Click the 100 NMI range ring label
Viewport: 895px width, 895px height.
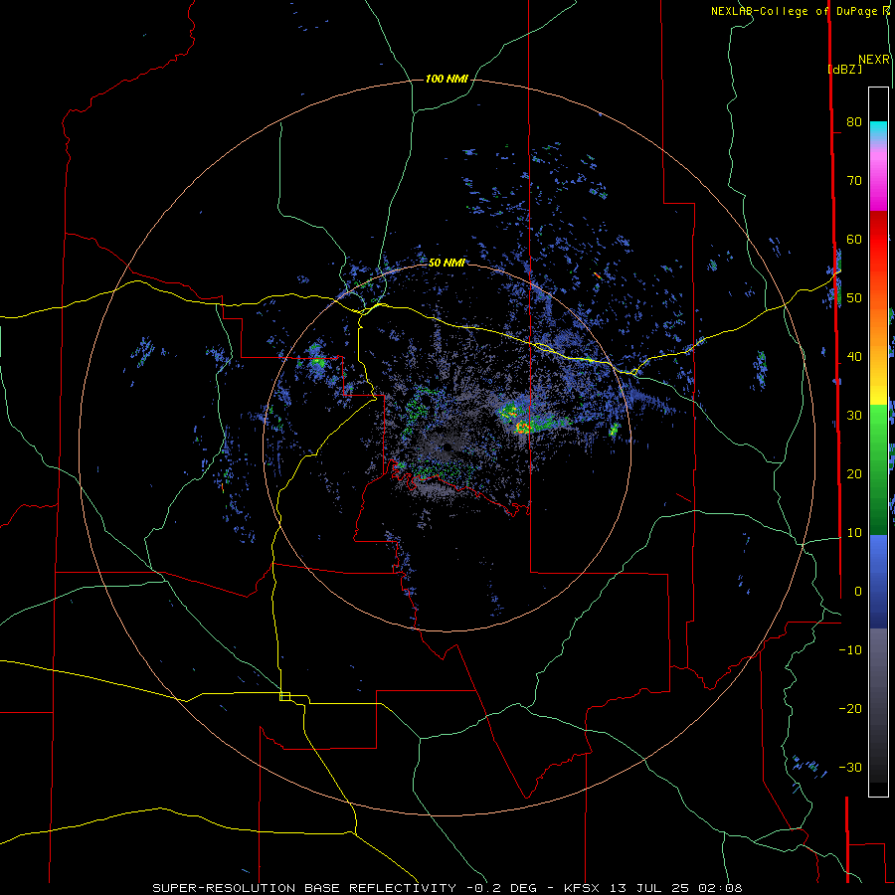coord(447,79)
